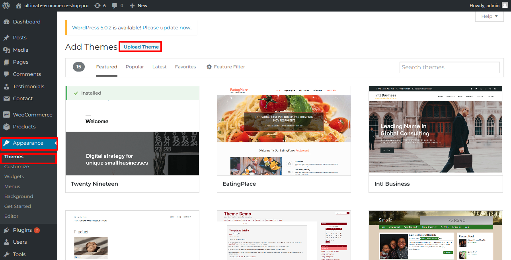Open the site home icon
The height and width of the screenshot is (260, 511).
[19, 6]
